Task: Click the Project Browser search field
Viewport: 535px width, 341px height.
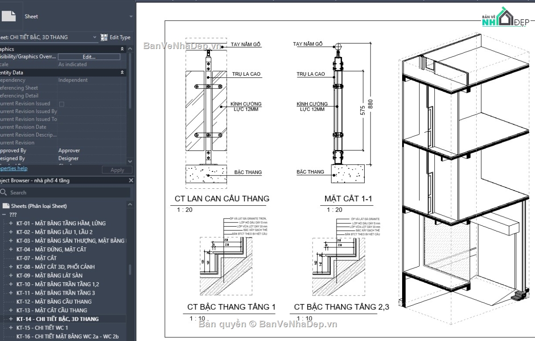Action: 66,192
